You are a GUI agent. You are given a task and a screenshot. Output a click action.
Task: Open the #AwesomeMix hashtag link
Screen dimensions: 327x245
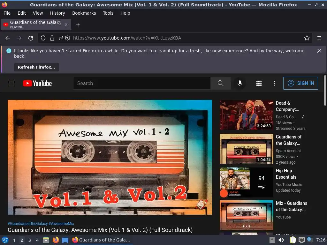click(61, 224)
